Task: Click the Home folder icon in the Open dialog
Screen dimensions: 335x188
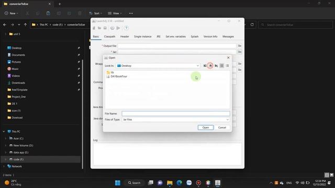Action: [x=210, y=66]
